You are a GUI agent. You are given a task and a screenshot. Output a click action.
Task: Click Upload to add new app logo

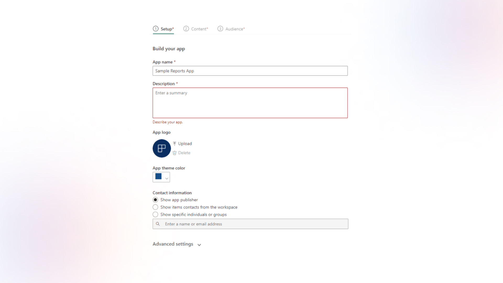182,143
